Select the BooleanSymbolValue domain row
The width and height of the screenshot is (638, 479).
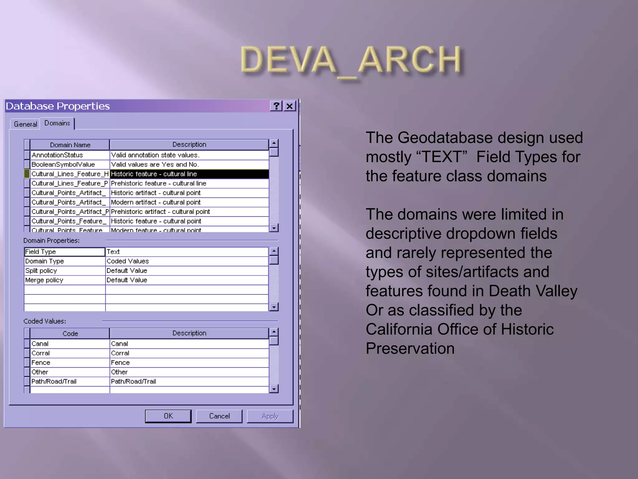(x=70, y=164)
